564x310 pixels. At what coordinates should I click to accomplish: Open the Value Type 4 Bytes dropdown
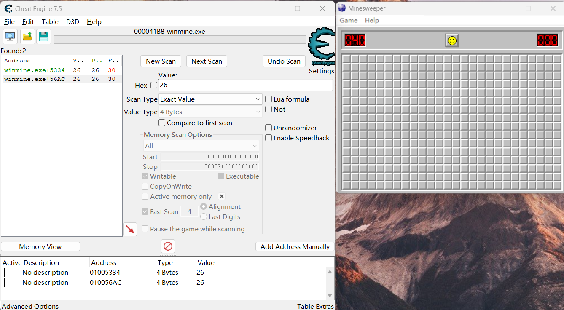[211, 112]
